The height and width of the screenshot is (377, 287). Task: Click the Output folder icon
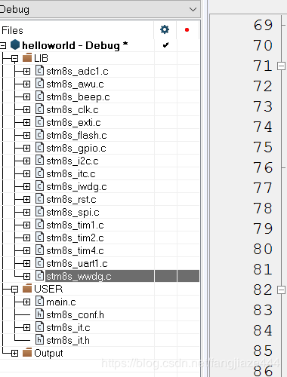27,353
